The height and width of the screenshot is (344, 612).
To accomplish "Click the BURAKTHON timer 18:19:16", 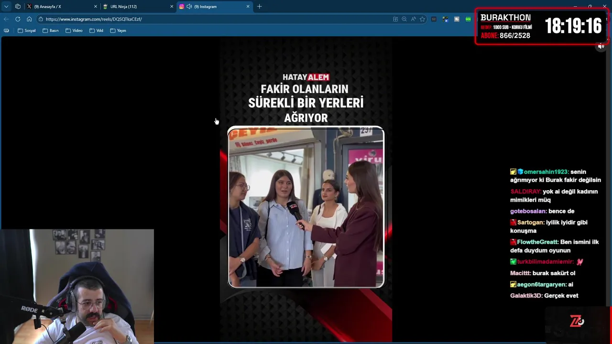I will [573, 26].
